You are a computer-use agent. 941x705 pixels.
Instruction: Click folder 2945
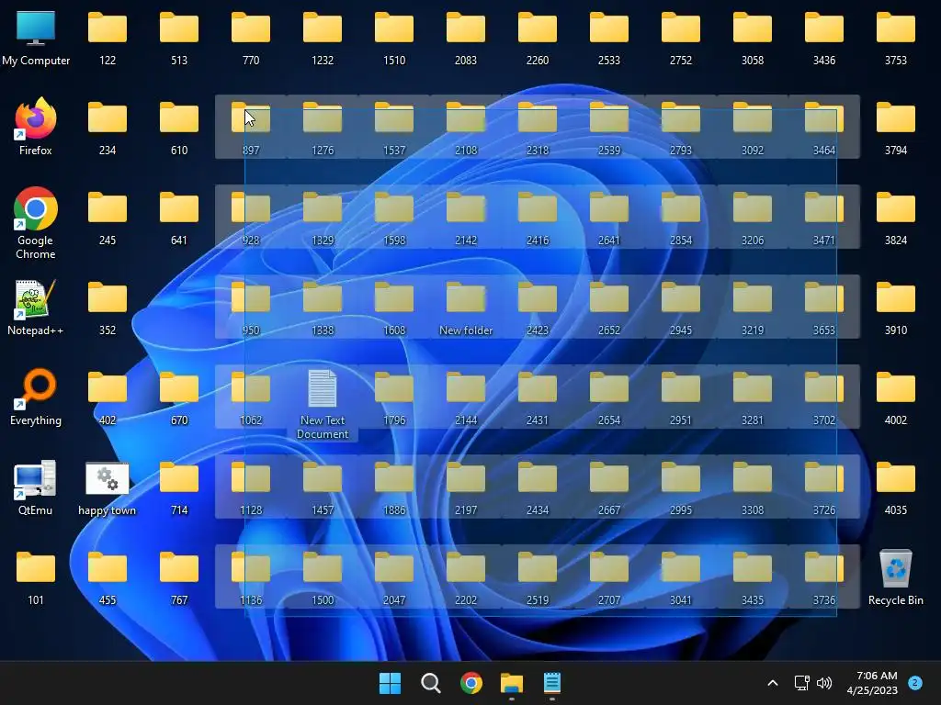tap(681, 307)
